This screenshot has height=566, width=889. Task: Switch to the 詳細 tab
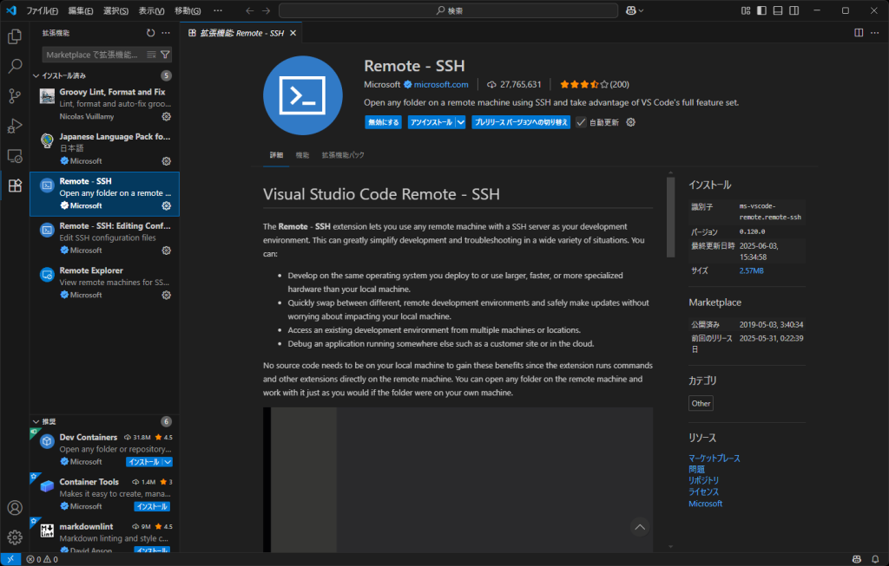coord(276,155)
